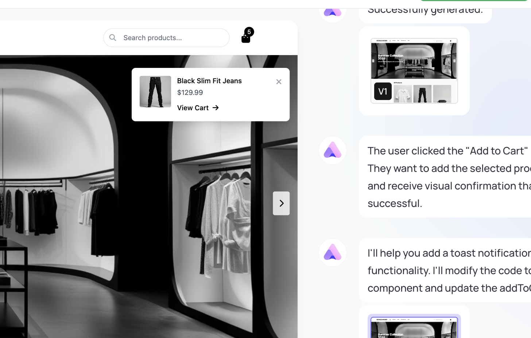The width and height of the screenshot is (531, 338).
Task: Select the toast notification assistant reply
Action: tap(445, 270)
